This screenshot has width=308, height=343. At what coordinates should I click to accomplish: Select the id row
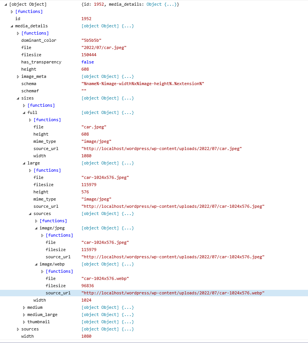[154, 19]
